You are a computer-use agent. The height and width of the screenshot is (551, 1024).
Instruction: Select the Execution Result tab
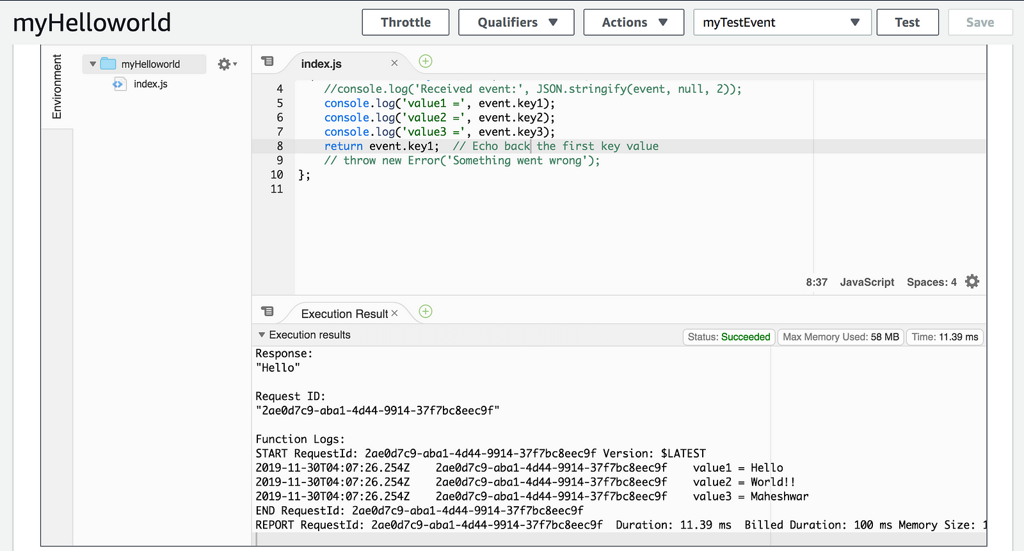tap(344, 314)
